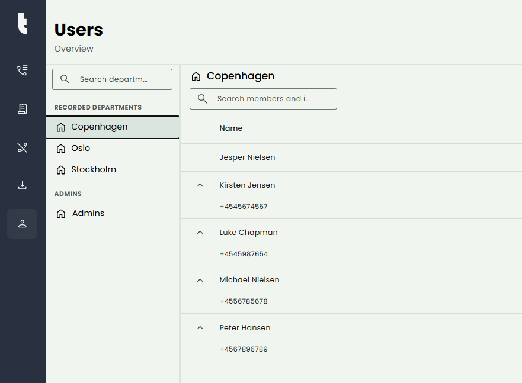The height and width of the screenshot is (383, 522).
Task: Select the Stockholm department
Action: point(113,169)
